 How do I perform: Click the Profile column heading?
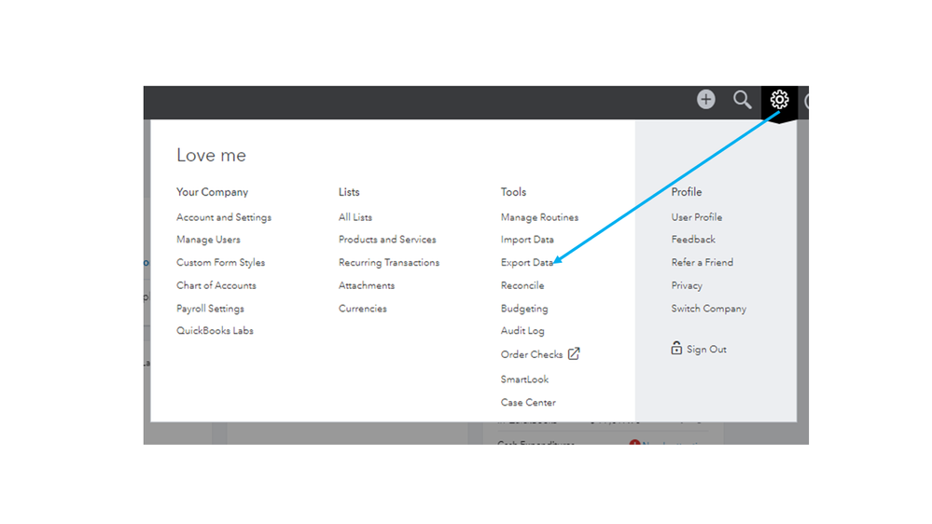point(687,192)
